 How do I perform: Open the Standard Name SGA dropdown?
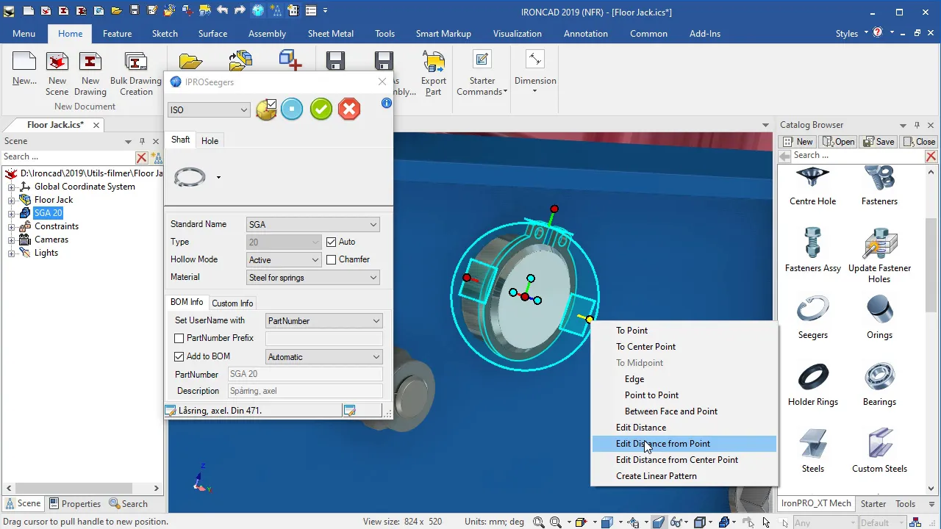pos(312,225)
